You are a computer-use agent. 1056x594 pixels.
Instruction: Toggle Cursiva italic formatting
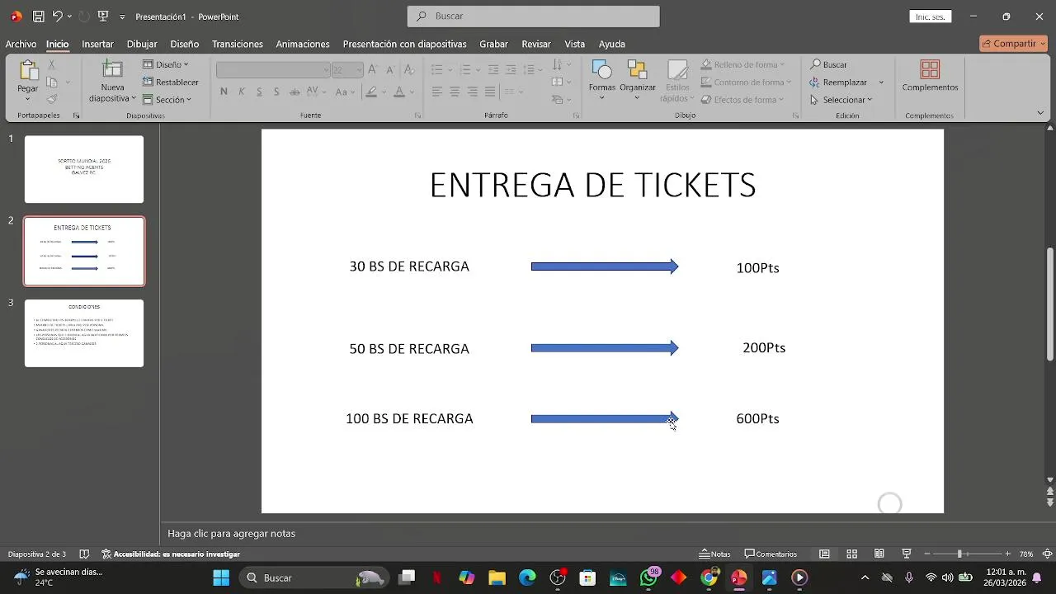coord(242,92)
